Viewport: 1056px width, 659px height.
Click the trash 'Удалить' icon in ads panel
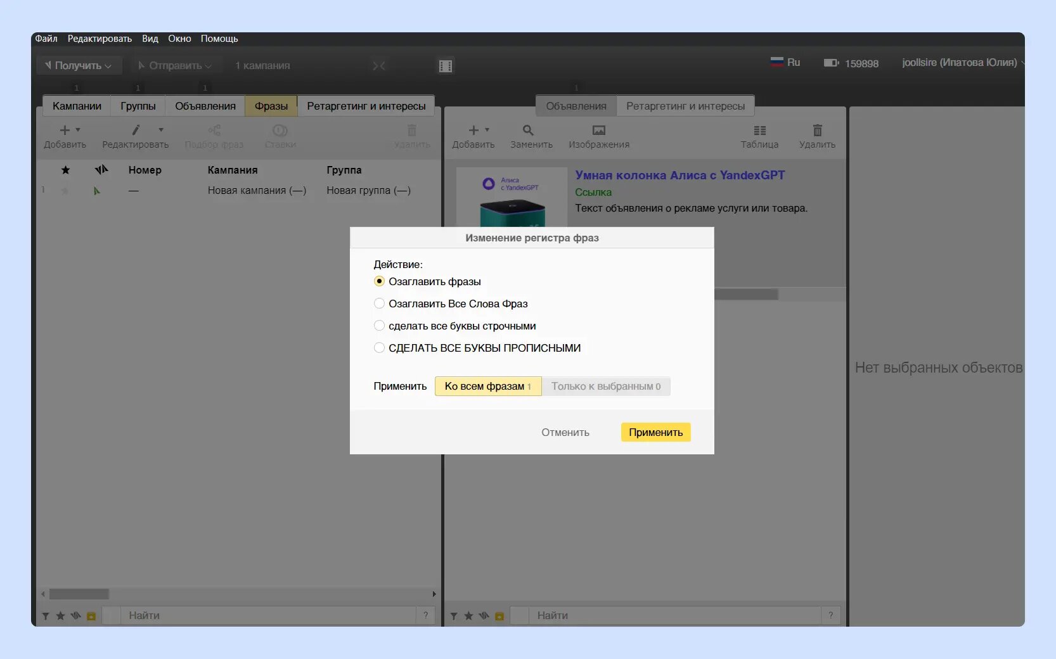pos(818,130)
